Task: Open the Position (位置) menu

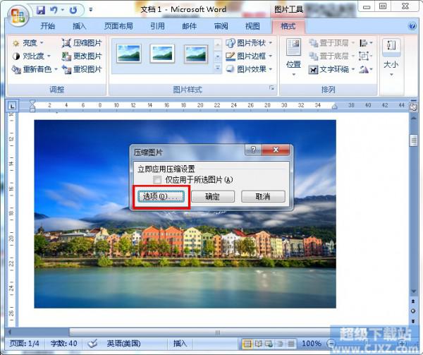Action: [x=293, y=57]
